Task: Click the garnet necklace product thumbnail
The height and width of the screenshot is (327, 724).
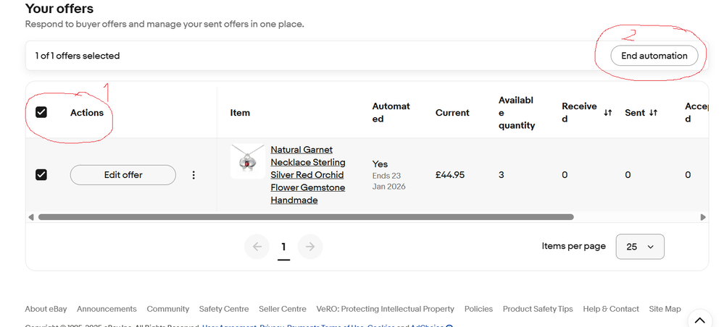Action: (247, 161)
